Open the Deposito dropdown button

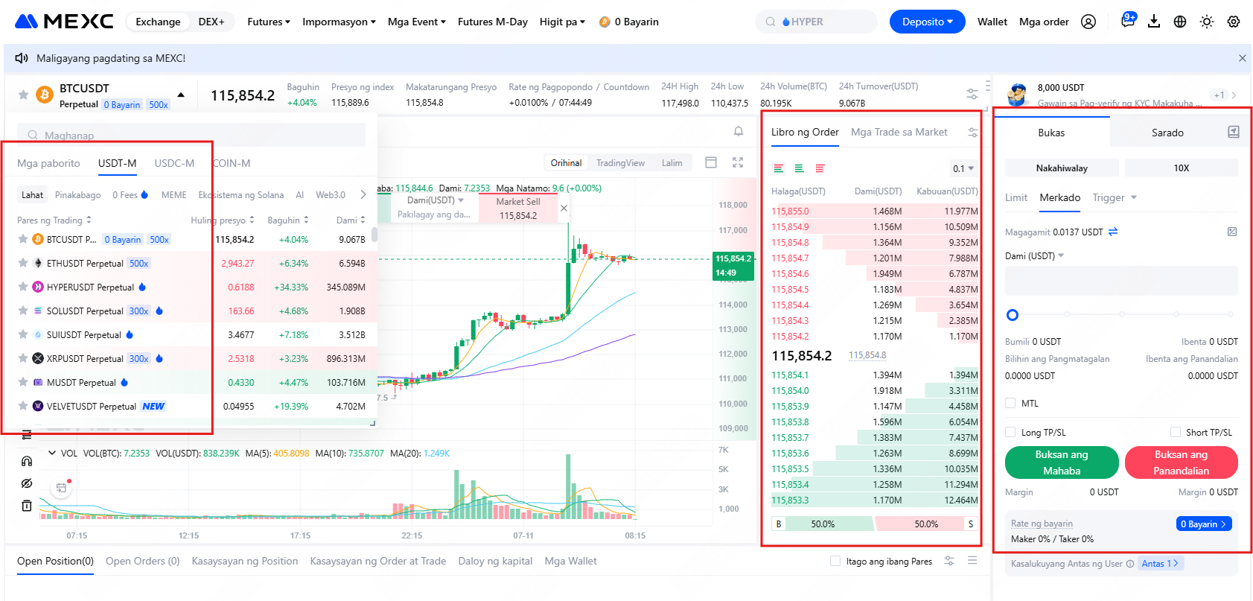click(x=927, y=22)
